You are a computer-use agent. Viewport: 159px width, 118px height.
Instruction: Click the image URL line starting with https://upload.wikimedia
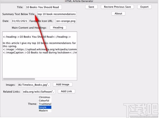click(40, 49)
